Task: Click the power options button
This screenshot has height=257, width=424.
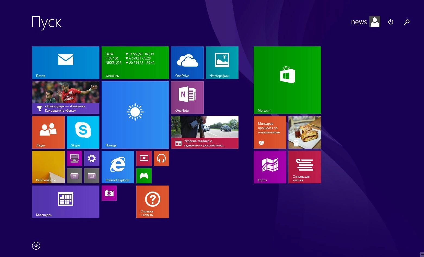Action: (391, 22)
